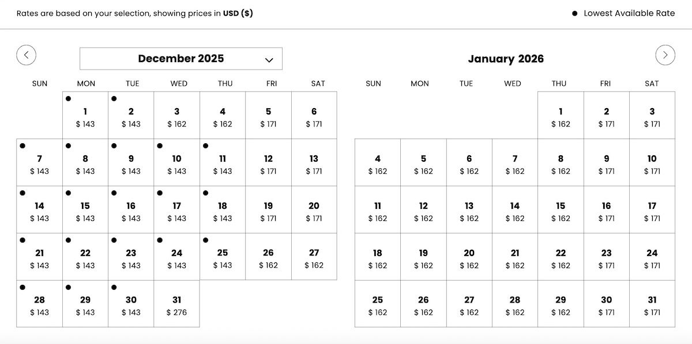Choose January 23 at $171
Viewport: 692px width, 344px height.
606,257
